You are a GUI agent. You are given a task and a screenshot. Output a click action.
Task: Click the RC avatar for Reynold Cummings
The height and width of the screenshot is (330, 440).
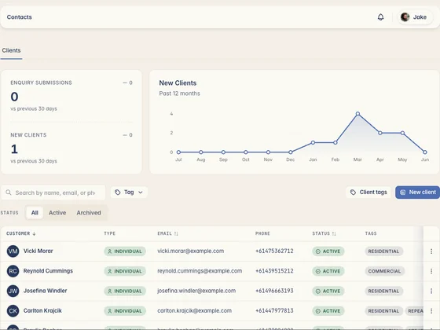(x=13, y=271)
